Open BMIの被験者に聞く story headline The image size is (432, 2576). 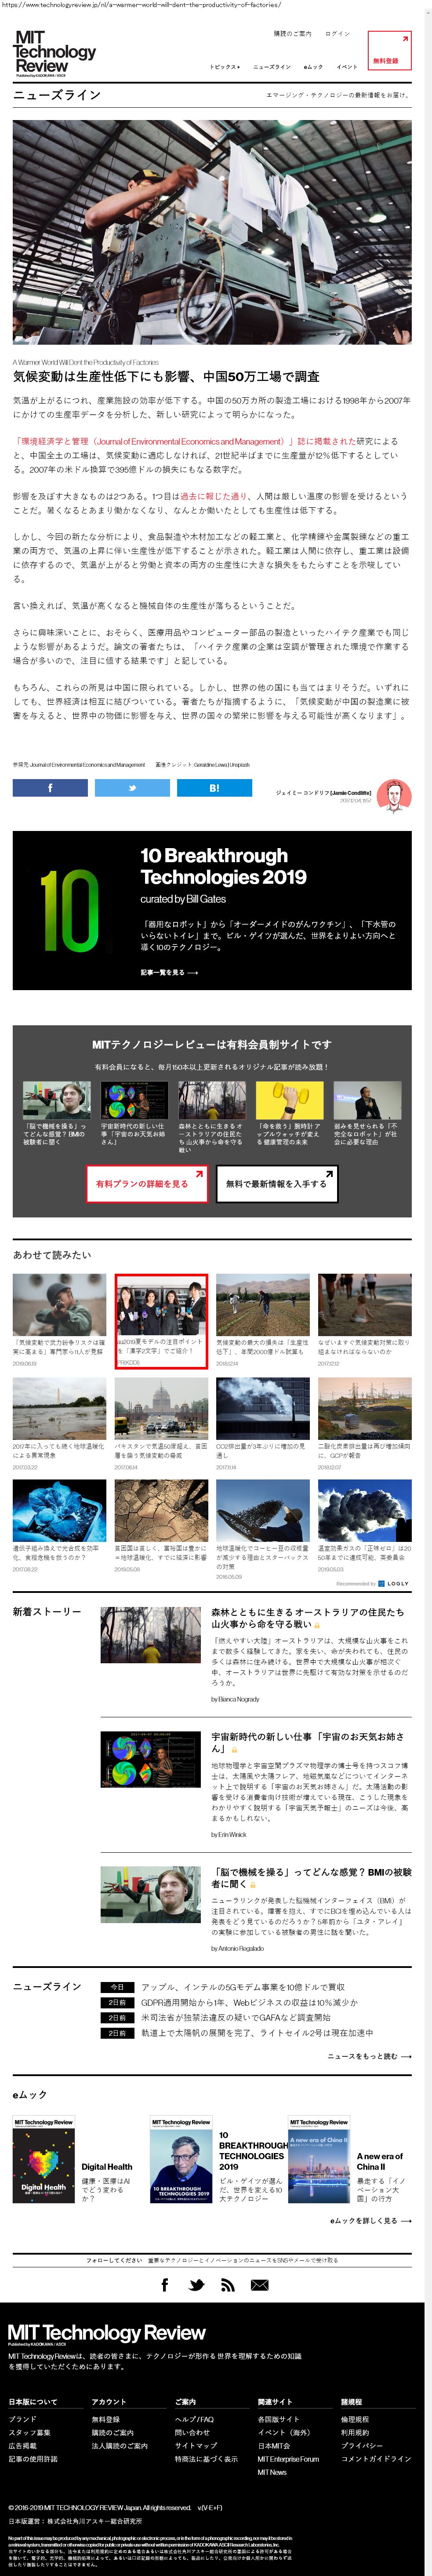pos(311,1877)
